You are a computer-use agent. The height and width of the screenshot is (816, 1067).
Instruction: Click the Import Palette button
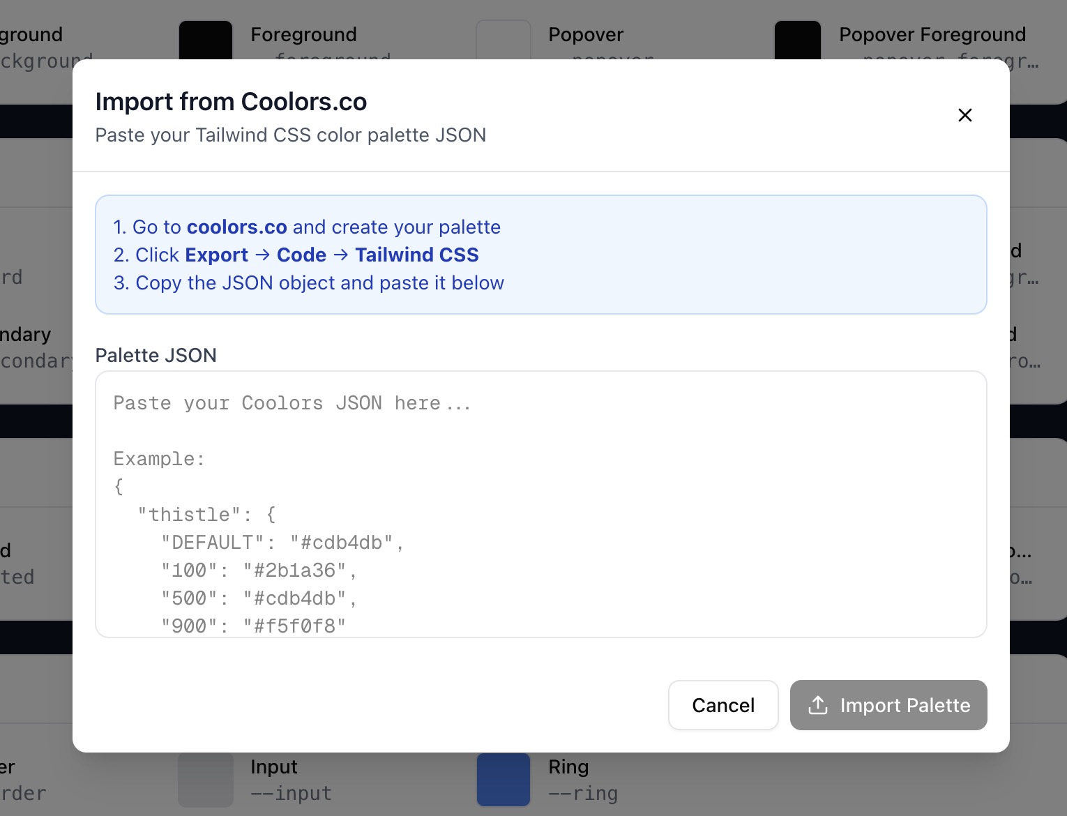point(888,705)
